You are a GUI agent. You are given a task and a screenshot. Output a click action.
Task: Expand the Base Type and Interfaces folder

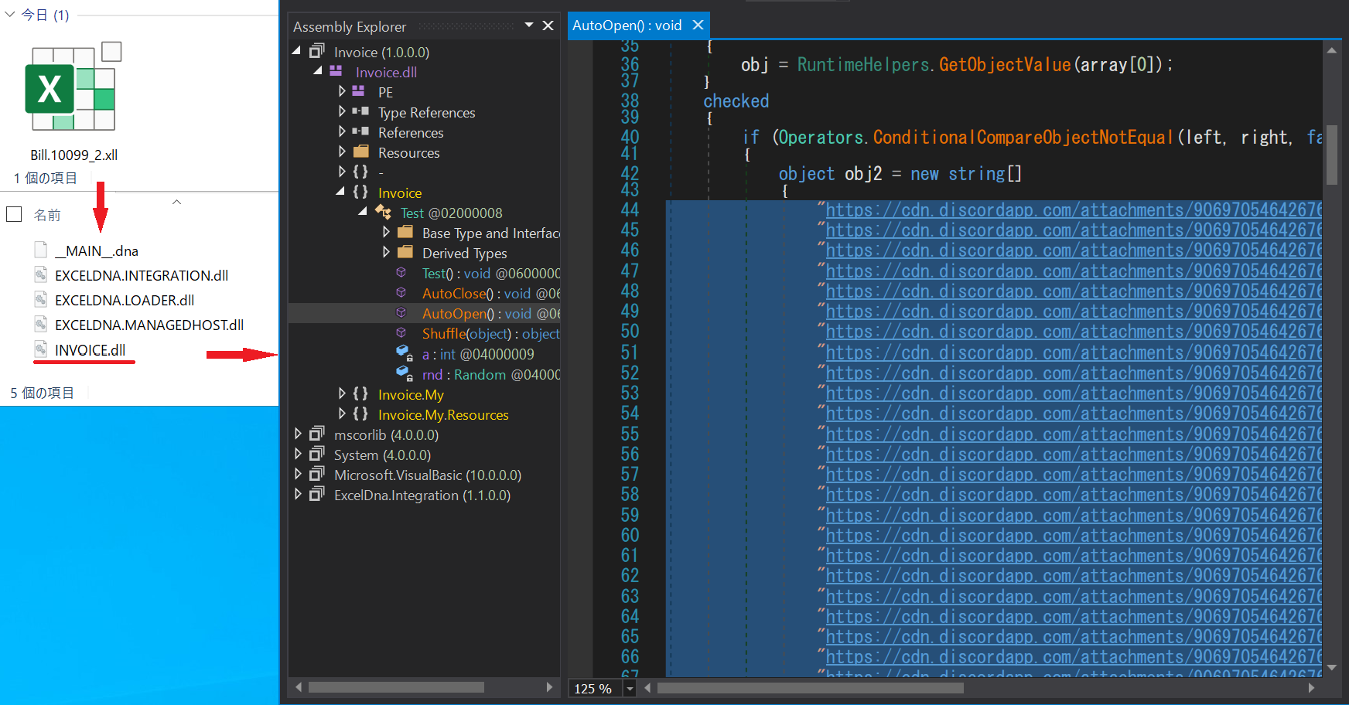tap(386, 232)
